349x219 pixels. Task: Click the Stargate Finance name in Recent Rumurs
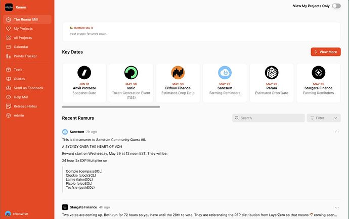pyautogui.click(x=83, y=207)
